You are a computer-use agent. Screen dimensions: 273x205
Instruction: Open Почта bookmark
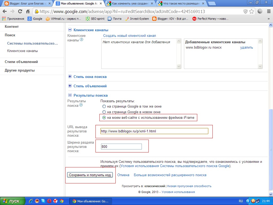coord(115,19)
